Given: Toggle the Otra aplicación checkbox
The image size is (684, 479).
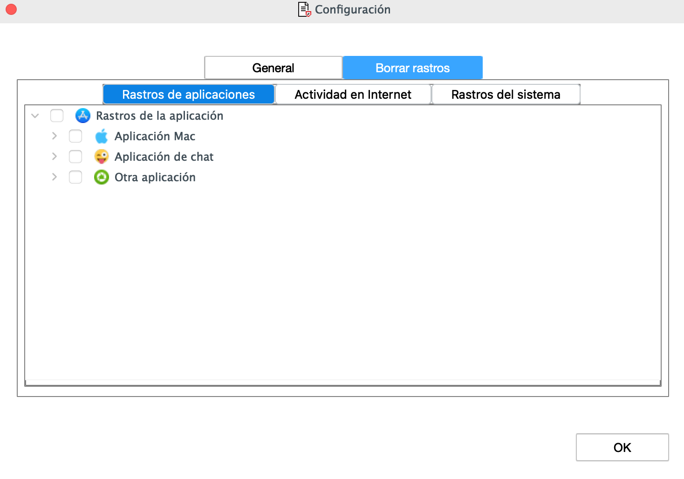Looking at the screenshot, I should click(75, 177).
